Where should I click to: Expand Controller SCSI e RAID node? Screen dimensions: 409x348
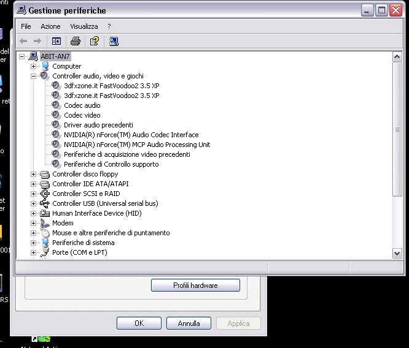click(x=33, y=194)
